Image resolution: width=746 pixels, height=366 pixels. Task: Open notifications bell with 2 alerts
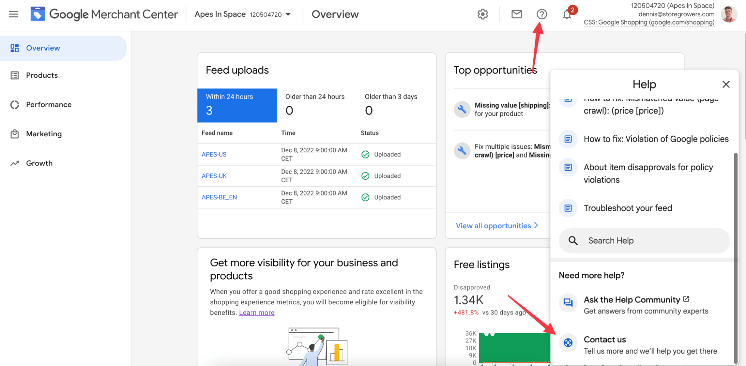[567, 14]
